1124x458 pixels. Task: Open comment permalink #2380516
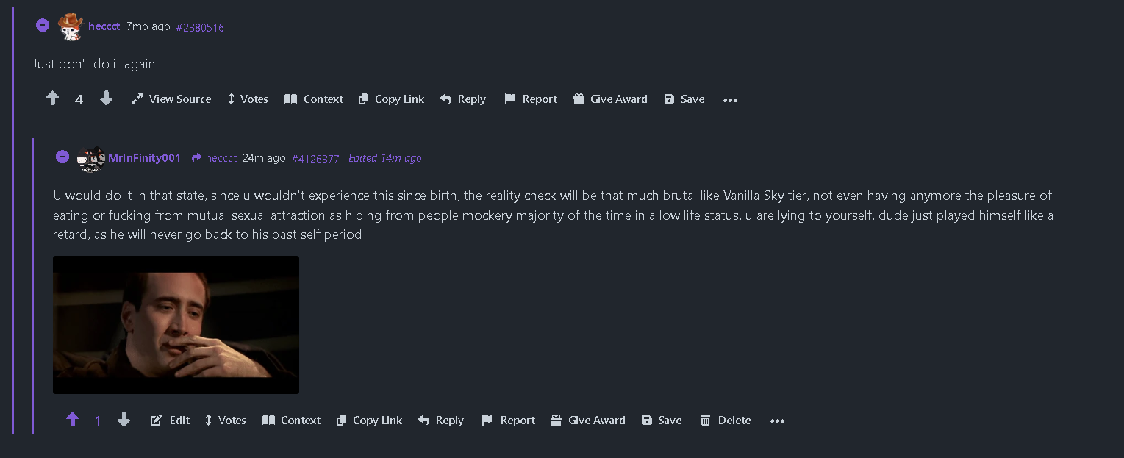[200, 27]
